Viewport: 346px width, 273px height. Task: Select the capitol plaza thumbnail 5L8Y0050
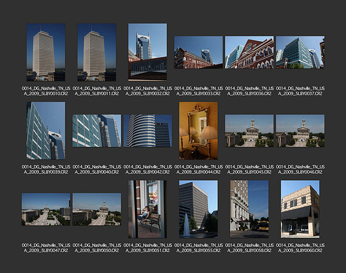97,209
